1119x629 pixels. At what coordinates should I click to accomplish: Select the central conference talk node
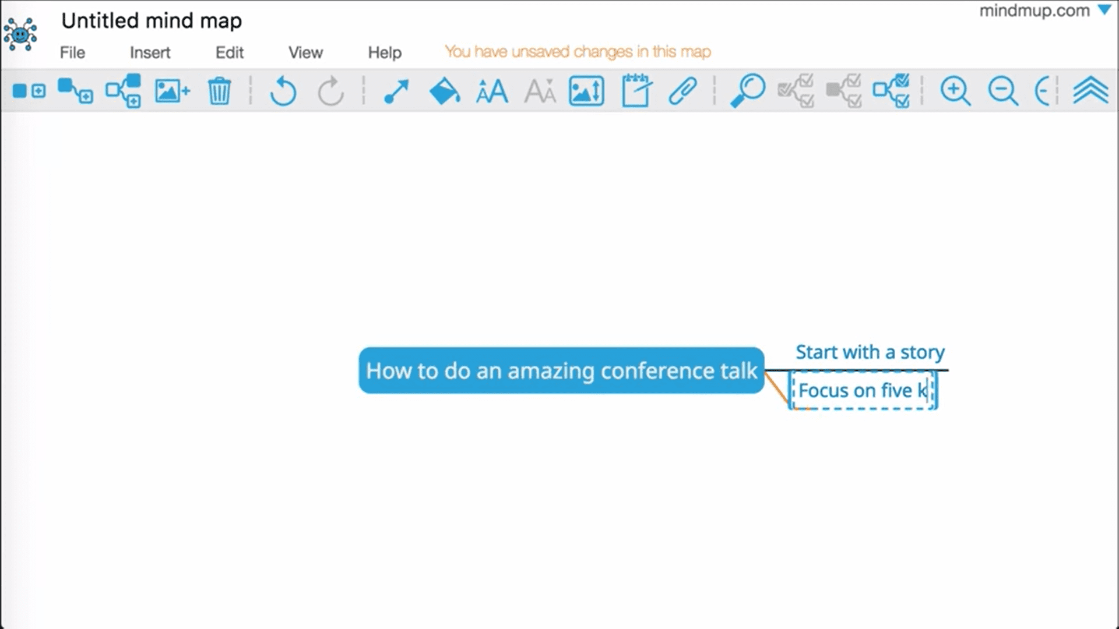(x=561, y=370)
